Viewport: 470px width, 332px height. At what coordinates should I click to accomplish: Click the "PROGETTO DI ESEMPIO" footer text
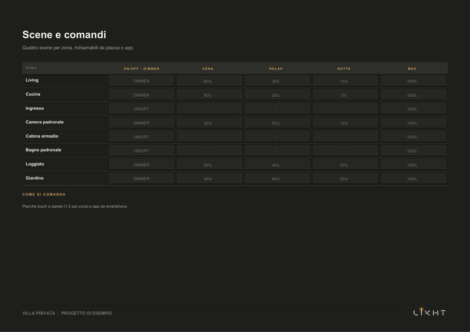[x=87, y=313]
